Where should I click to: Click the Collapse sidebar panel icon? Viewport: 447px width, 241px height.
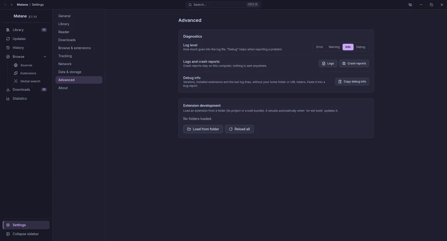[x=8, y=234]
